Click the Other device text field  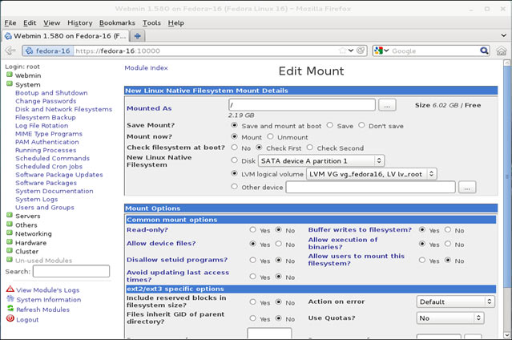click(371, 188)
